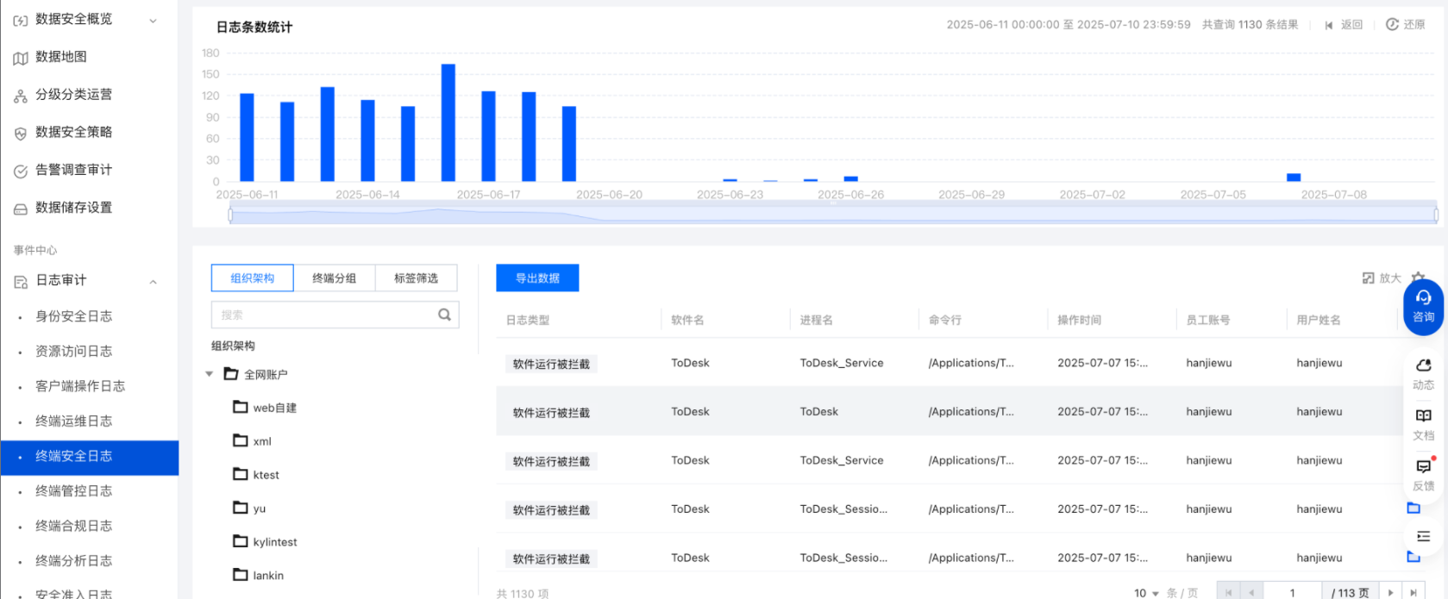Viewport: 1448px width, 599px height.
Task: Click the 还原 restore icon
Action: [x=1392, y=24]
